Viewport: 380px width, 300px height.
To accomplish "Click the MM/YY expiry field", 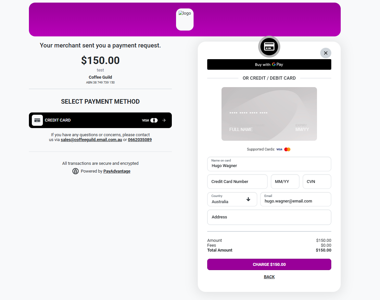I will pyautogui.click(x=285, y=182).
